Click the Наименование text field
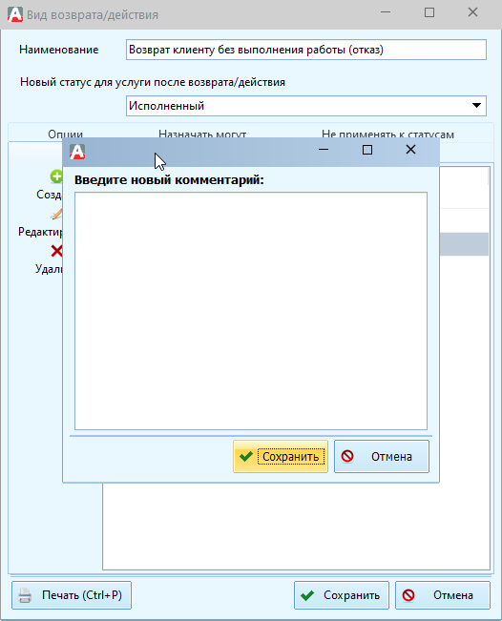This screenshot has width=502, height=621. (305, 50)
